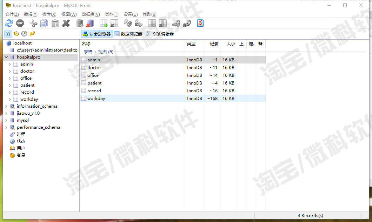
Task: Expand the office table in tree
Action: (x=10, y=78)
